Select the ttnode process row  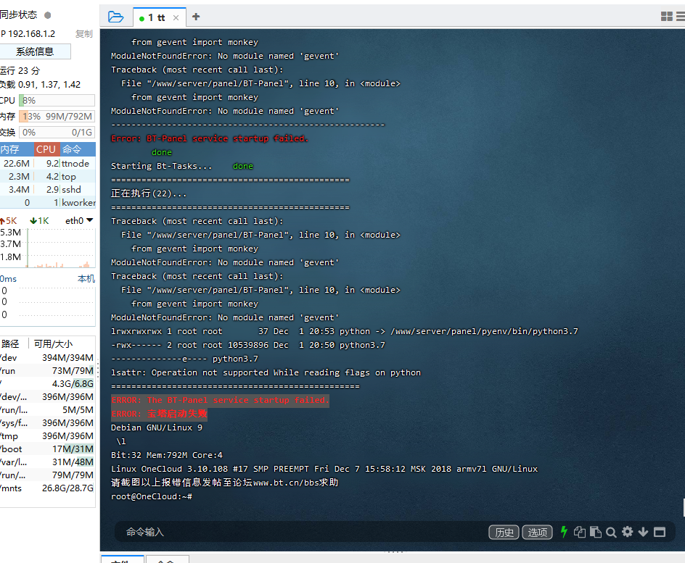point(48,164)
